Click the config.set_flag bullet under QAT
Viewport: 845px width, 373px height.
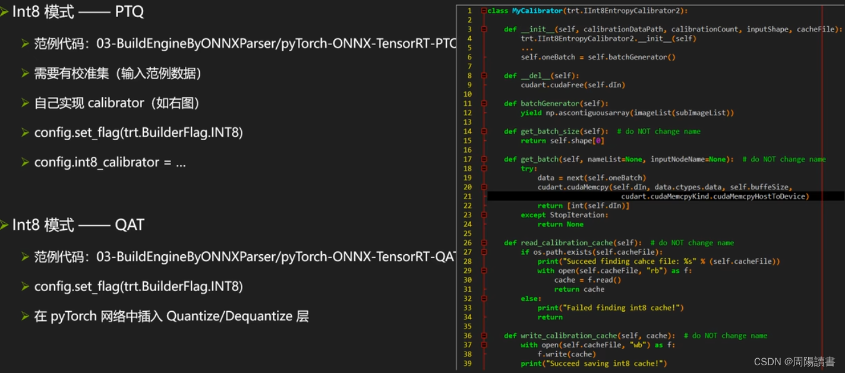tap(138, 286)
